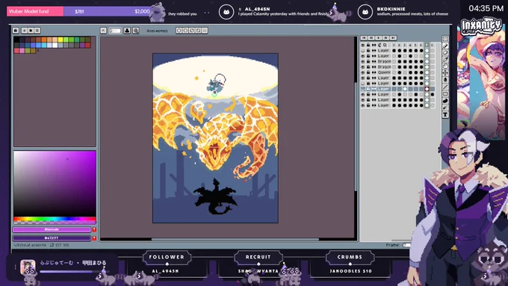Toggle visibility of the highlighted selected layer

363,89
